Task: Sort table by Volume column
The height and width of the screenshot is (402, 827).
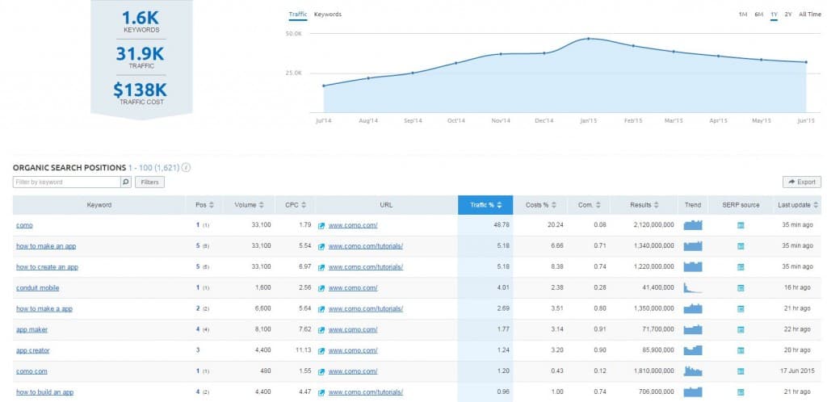Action: tap(249, 205)
